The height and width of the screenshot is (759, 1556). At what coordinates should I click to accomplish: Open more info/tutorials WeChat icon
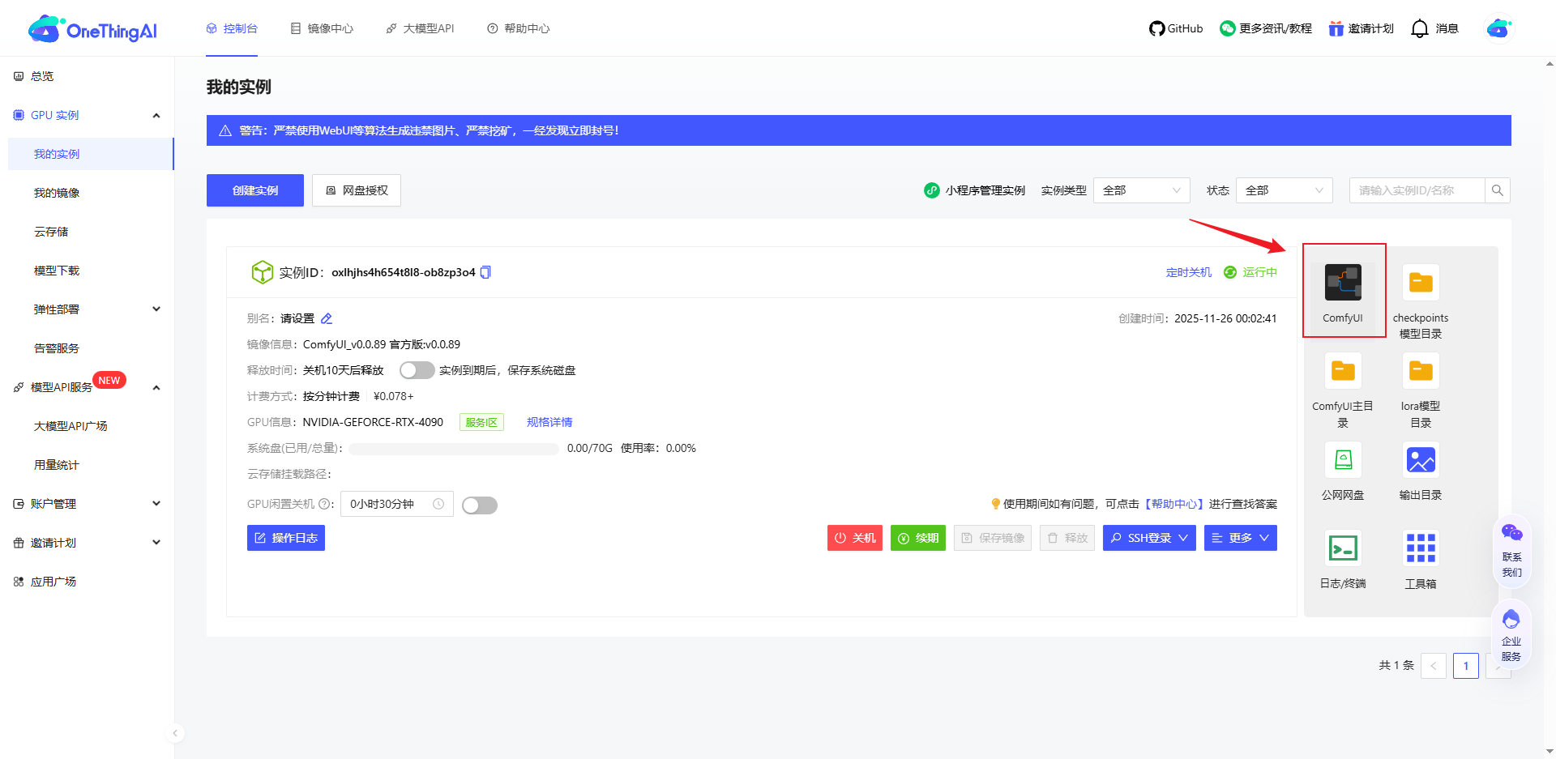tap(1228, 28)
